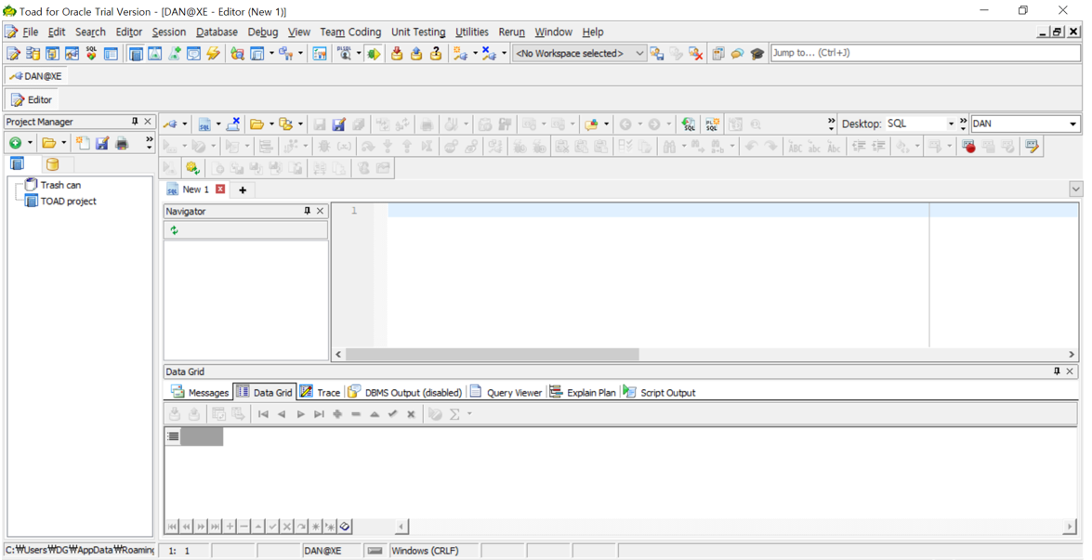Open the Object Search magnifier icon
The image size is (1092, 560).
tap(238, 54)
